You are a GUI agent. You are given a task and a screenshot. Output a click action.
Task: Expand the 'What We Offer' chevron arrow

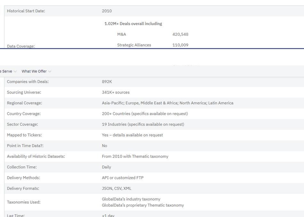coord(50,71)
